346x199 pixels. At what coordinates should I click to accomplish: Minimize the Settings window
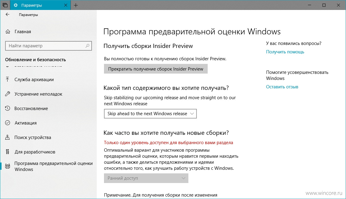click(309, 5)
